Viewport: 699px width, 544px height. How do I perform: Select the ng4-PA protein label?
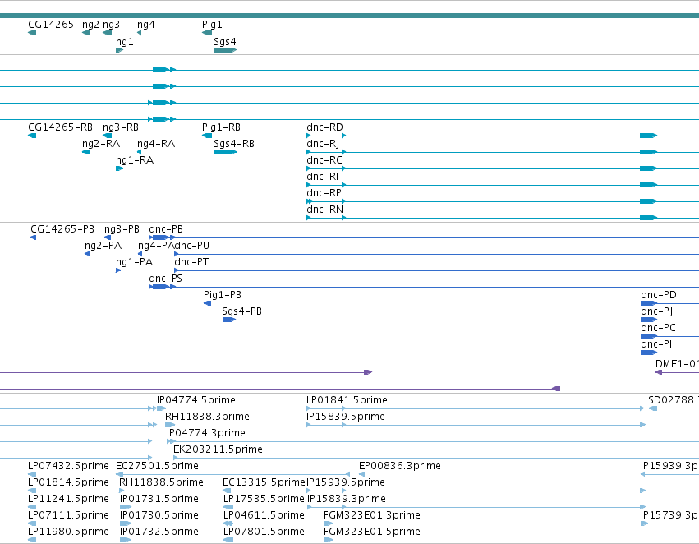pyautogui.click(x=156, y=246)
